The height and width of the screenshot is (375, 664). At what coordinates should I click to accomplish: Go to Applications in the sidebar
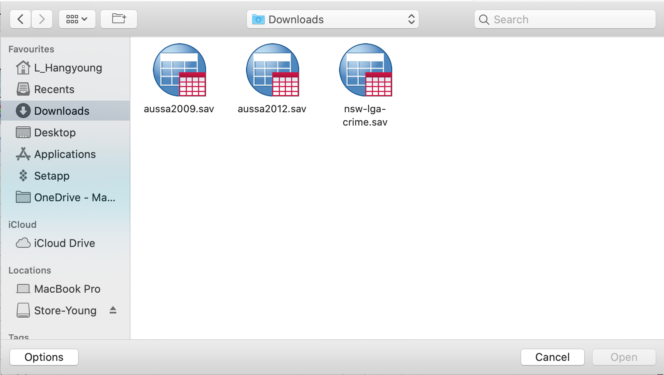point(65,154)
